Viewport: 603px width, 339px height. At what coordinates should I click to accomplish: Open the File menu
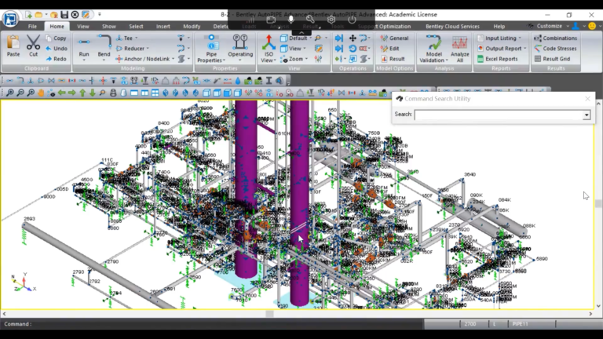(x=32, y=26)
